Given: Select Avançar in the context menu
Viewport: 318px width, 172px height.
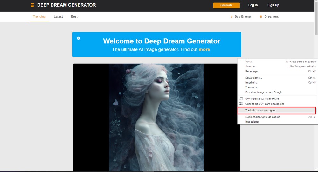Looking at the screenshot, I should [x=278, y=67].
